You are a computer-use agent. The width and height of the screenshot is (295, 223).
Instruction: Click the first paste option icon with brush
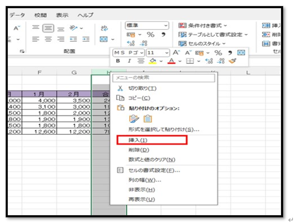134,119
